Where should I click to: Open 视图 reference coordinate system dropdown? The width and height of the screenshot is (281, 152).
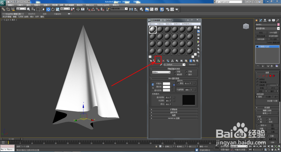point(65,9)
